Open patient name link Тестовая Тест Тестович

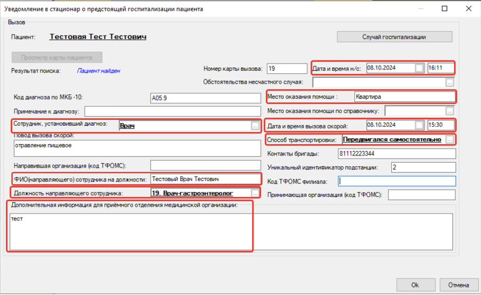tap(98, 37)
